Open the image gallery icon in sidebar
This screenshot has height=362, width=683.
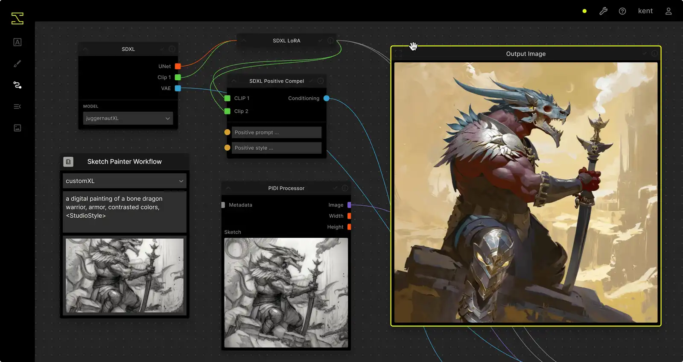(18, 128)
